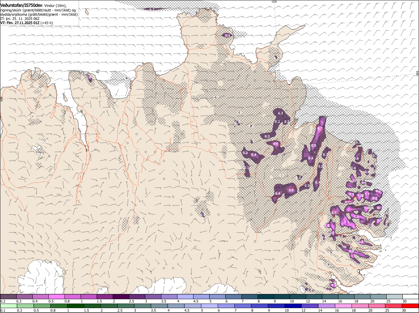
Task: Select the green 0.8 snow scale swatch
Action: click(x=59, y=306)
